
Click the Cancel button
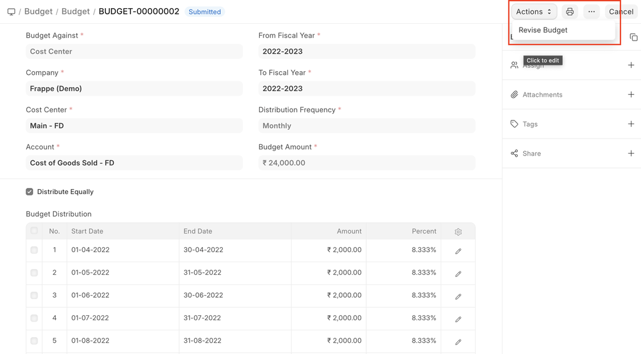(621, 12)
